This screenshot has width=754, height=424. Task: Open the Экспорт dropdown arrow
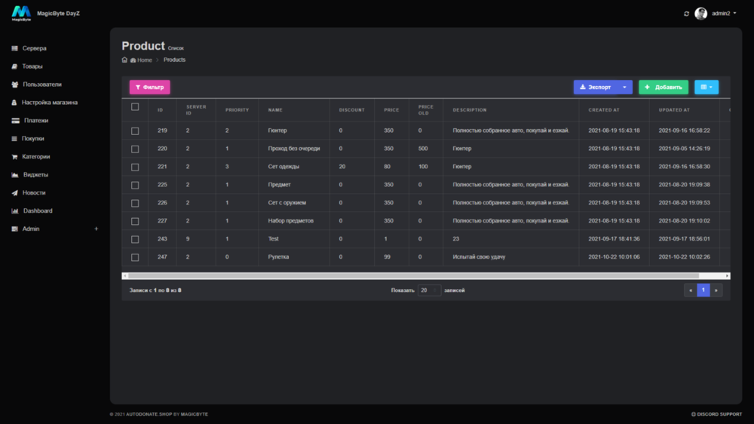click(624, 87)
